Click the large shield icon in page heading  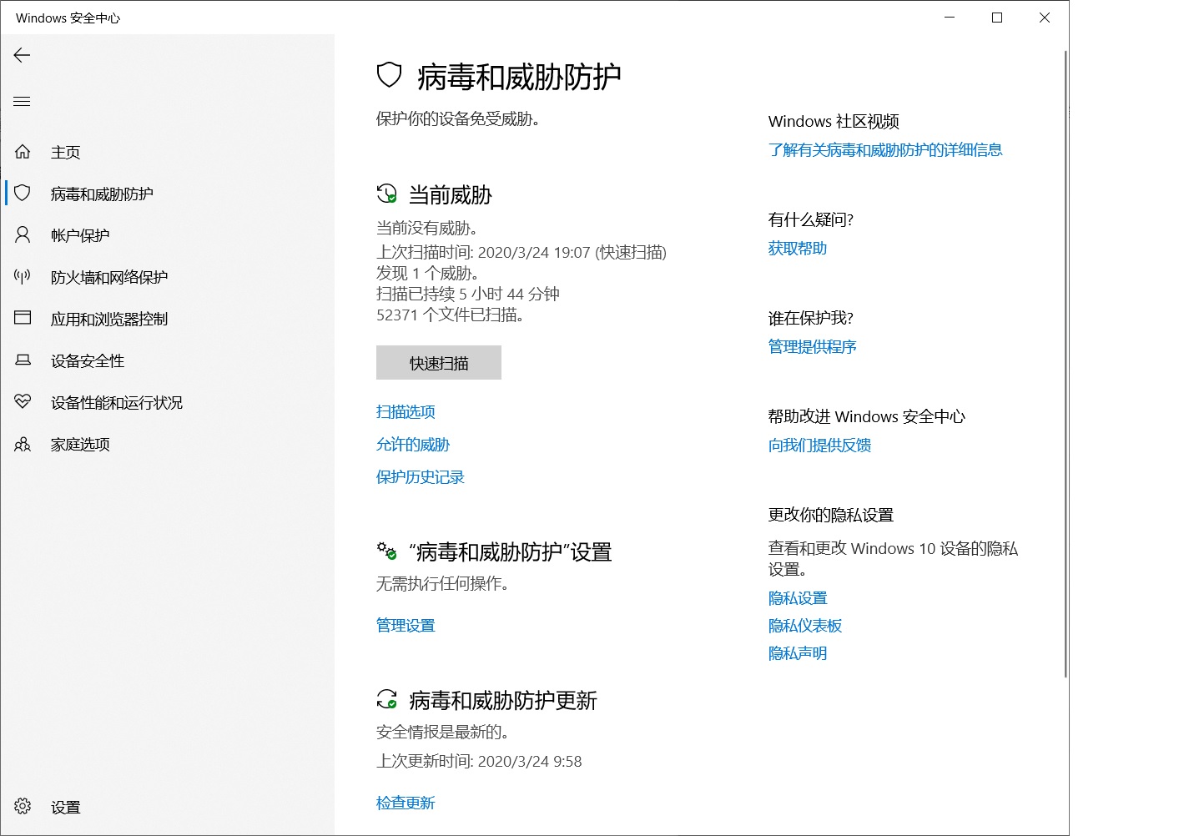click(390, 75)
